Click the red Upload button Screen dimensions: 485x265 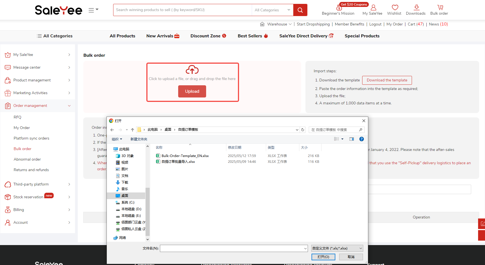point(192,91)
